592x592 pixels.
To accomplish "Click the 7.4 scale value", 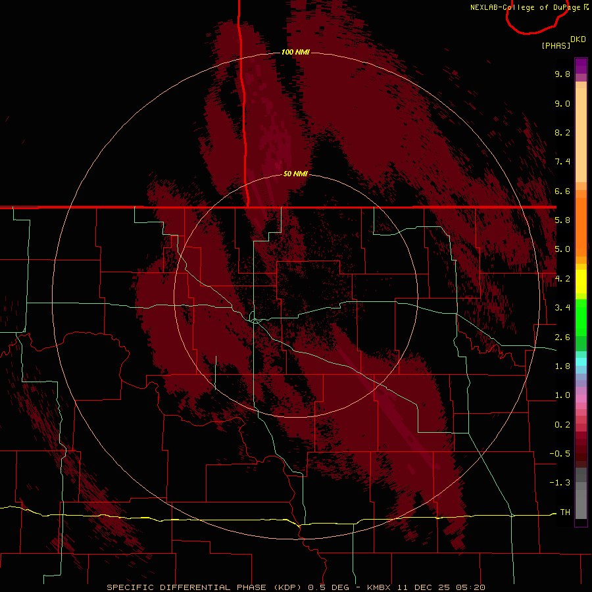I will click(x=562, y=162).
